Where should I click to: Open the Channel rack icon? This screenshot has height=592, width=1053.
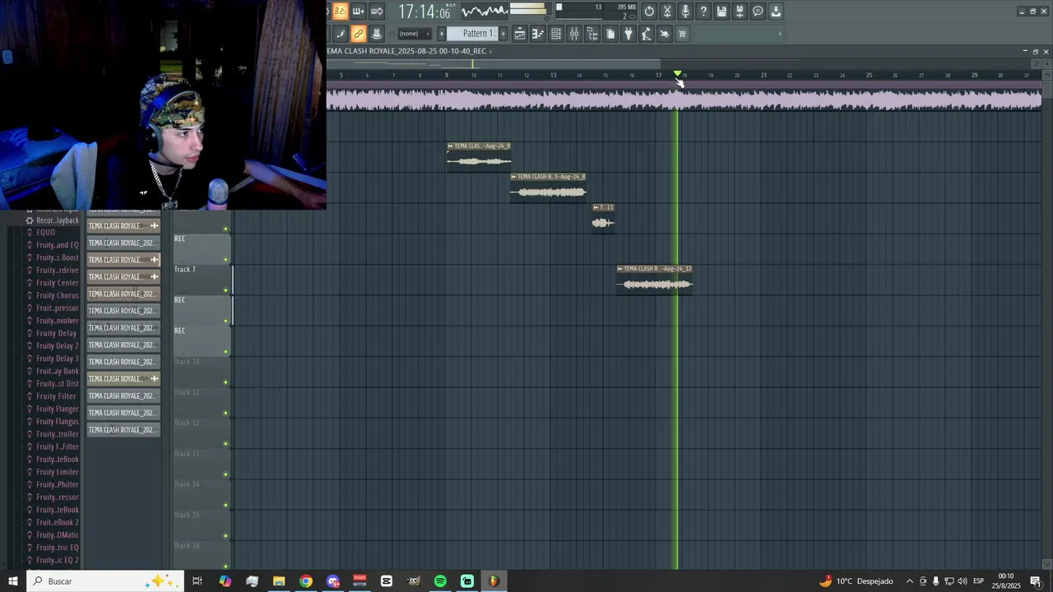coord(556,34)
